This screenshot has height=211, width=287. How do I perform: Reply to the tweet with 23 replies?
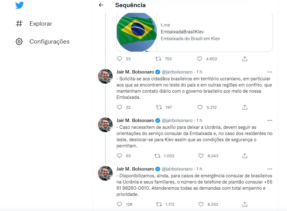(120, 59)
